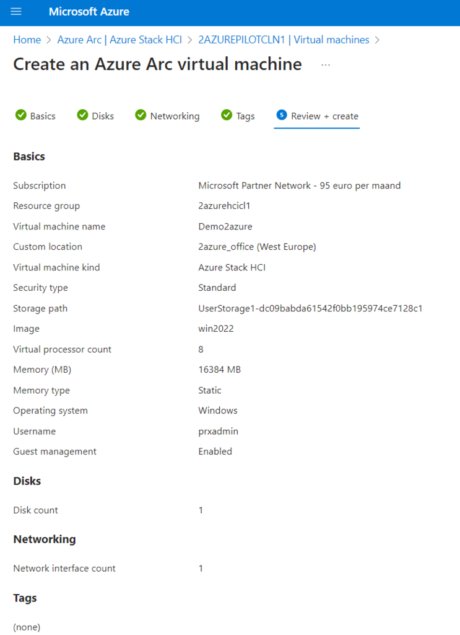Click the 2azure_office (West Europe) value

[x=257, y=247]
